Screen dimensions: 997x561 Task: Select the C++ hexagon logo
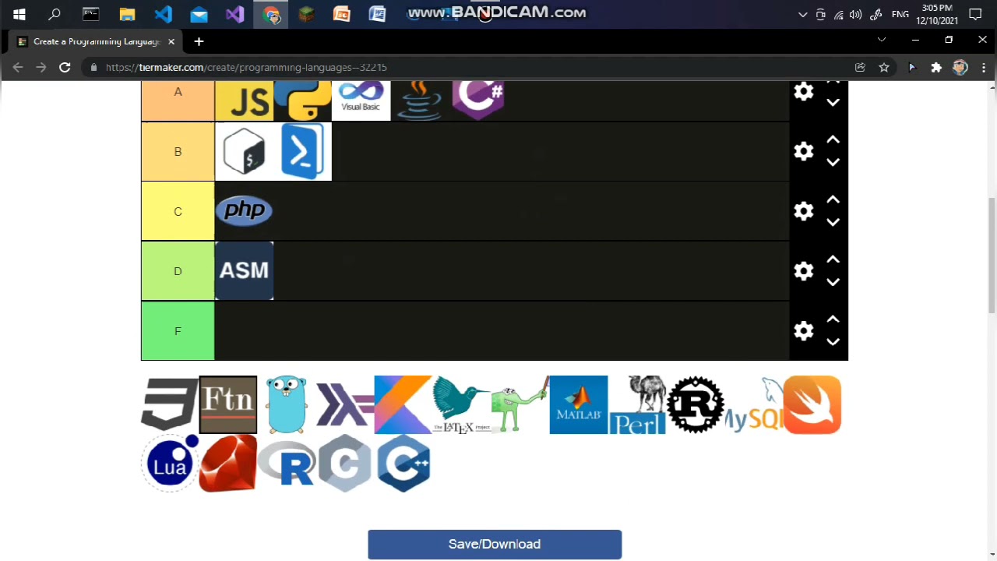coord(403,464)
